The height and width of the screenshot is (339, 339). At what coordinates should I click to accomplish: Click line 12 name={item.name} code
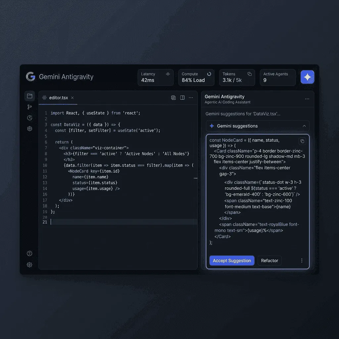coord(90,177)
